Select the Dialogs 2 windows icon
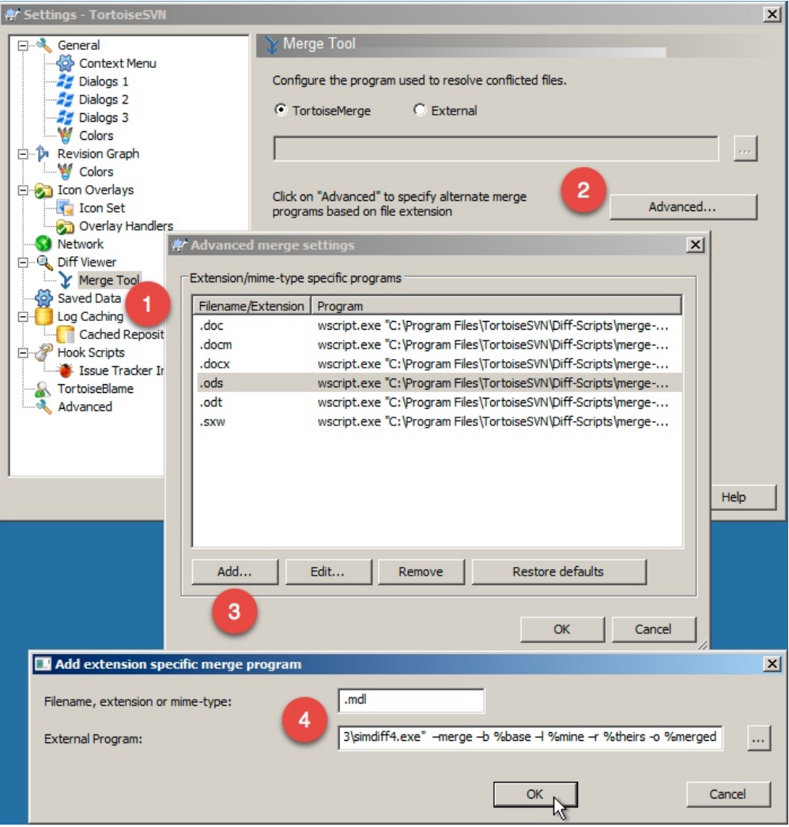This screenshot has width=789, height=827. pyautogui.click(x=66, y=99)
